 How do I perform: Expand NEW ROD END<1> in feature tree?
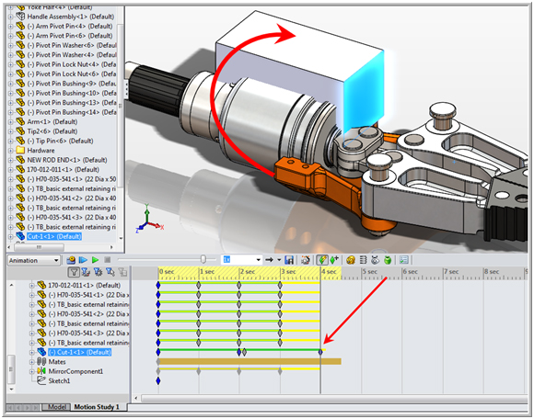point(10,160)
